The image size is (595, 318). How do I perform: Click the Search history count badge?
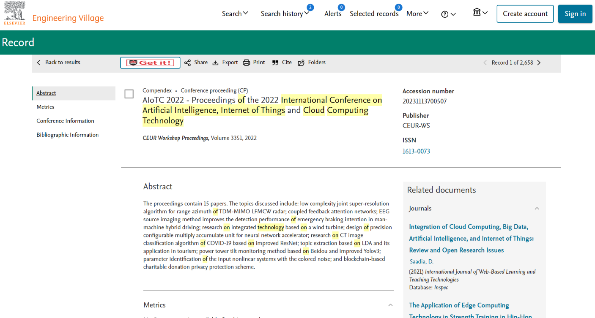[310, 7]
